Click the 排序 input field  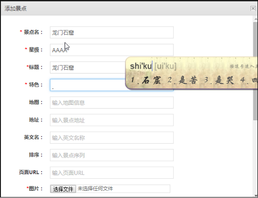pos(112,155)
